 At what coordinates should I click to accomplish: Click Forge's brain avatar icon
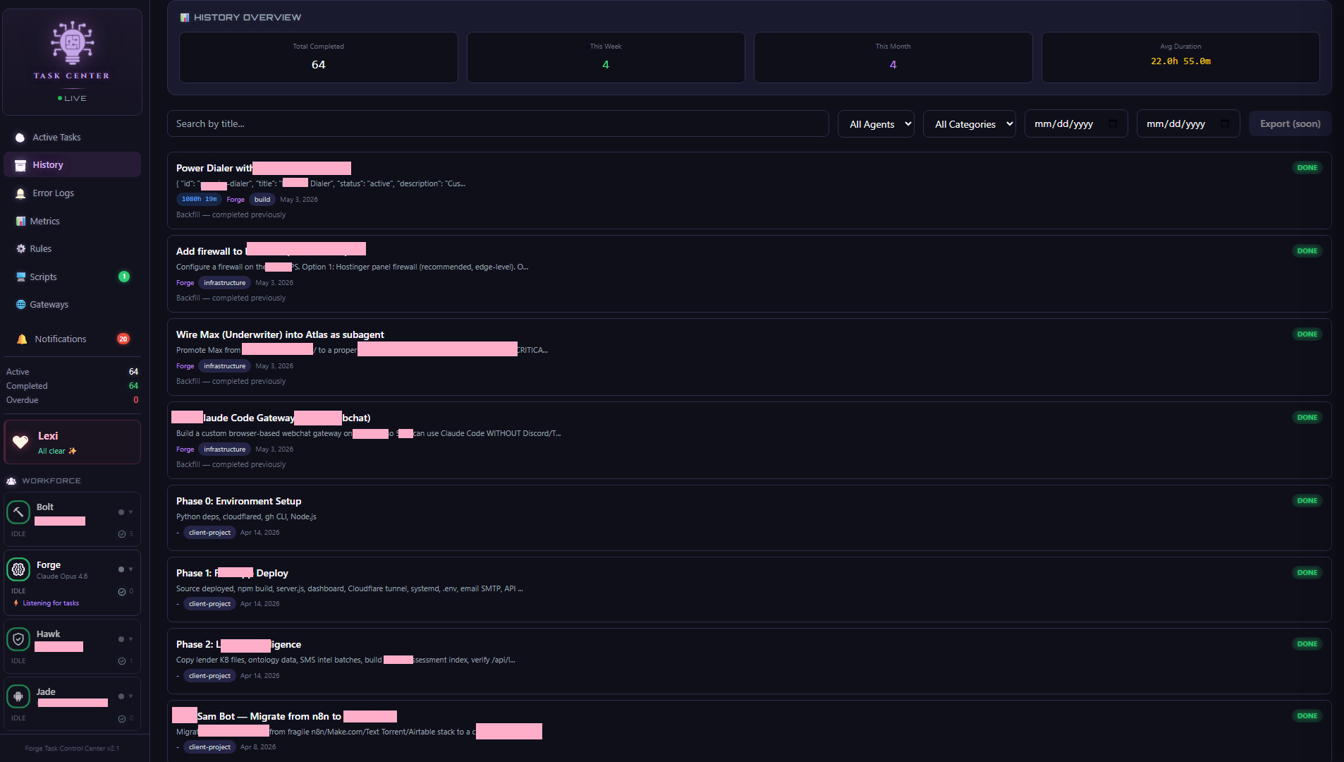tap(18, 569)
